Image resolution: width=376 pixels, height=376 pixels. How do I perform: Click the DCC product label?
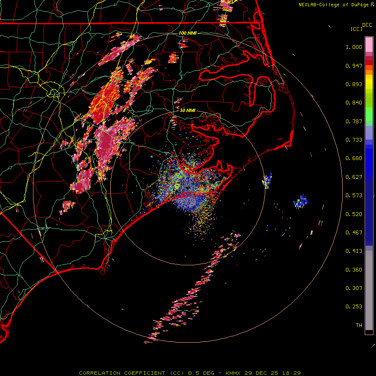click(367, 25)
